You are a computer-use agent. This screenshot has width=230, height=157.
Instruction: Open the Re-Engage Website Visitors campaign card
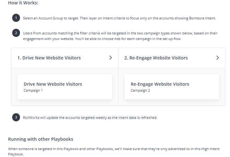pos(172,87)
